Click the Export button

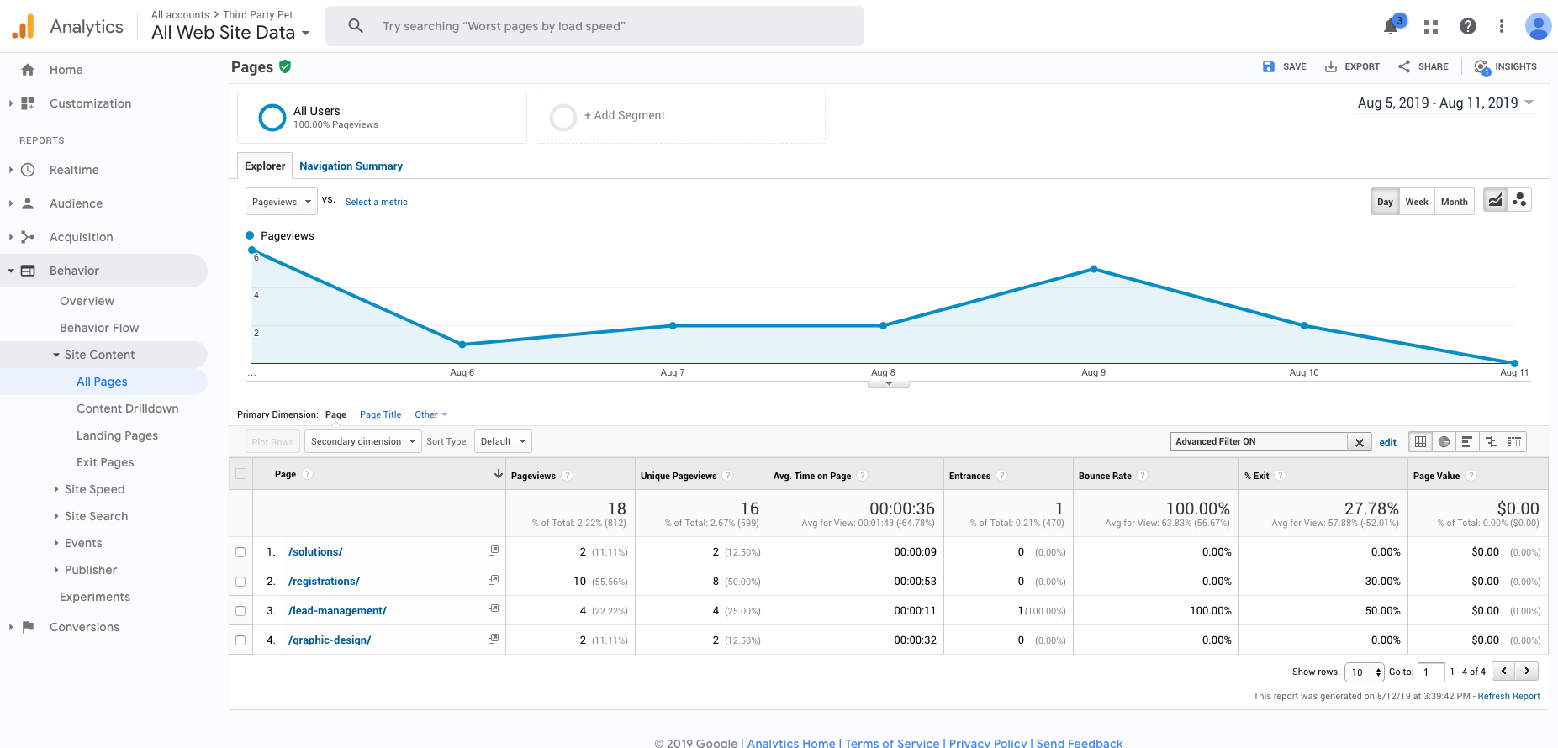tap(1352, 67)
